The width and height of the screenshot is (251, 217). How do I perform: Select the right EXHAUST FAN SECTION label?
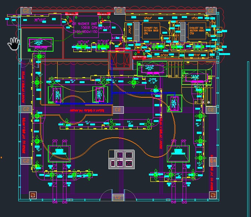point(196,30)
